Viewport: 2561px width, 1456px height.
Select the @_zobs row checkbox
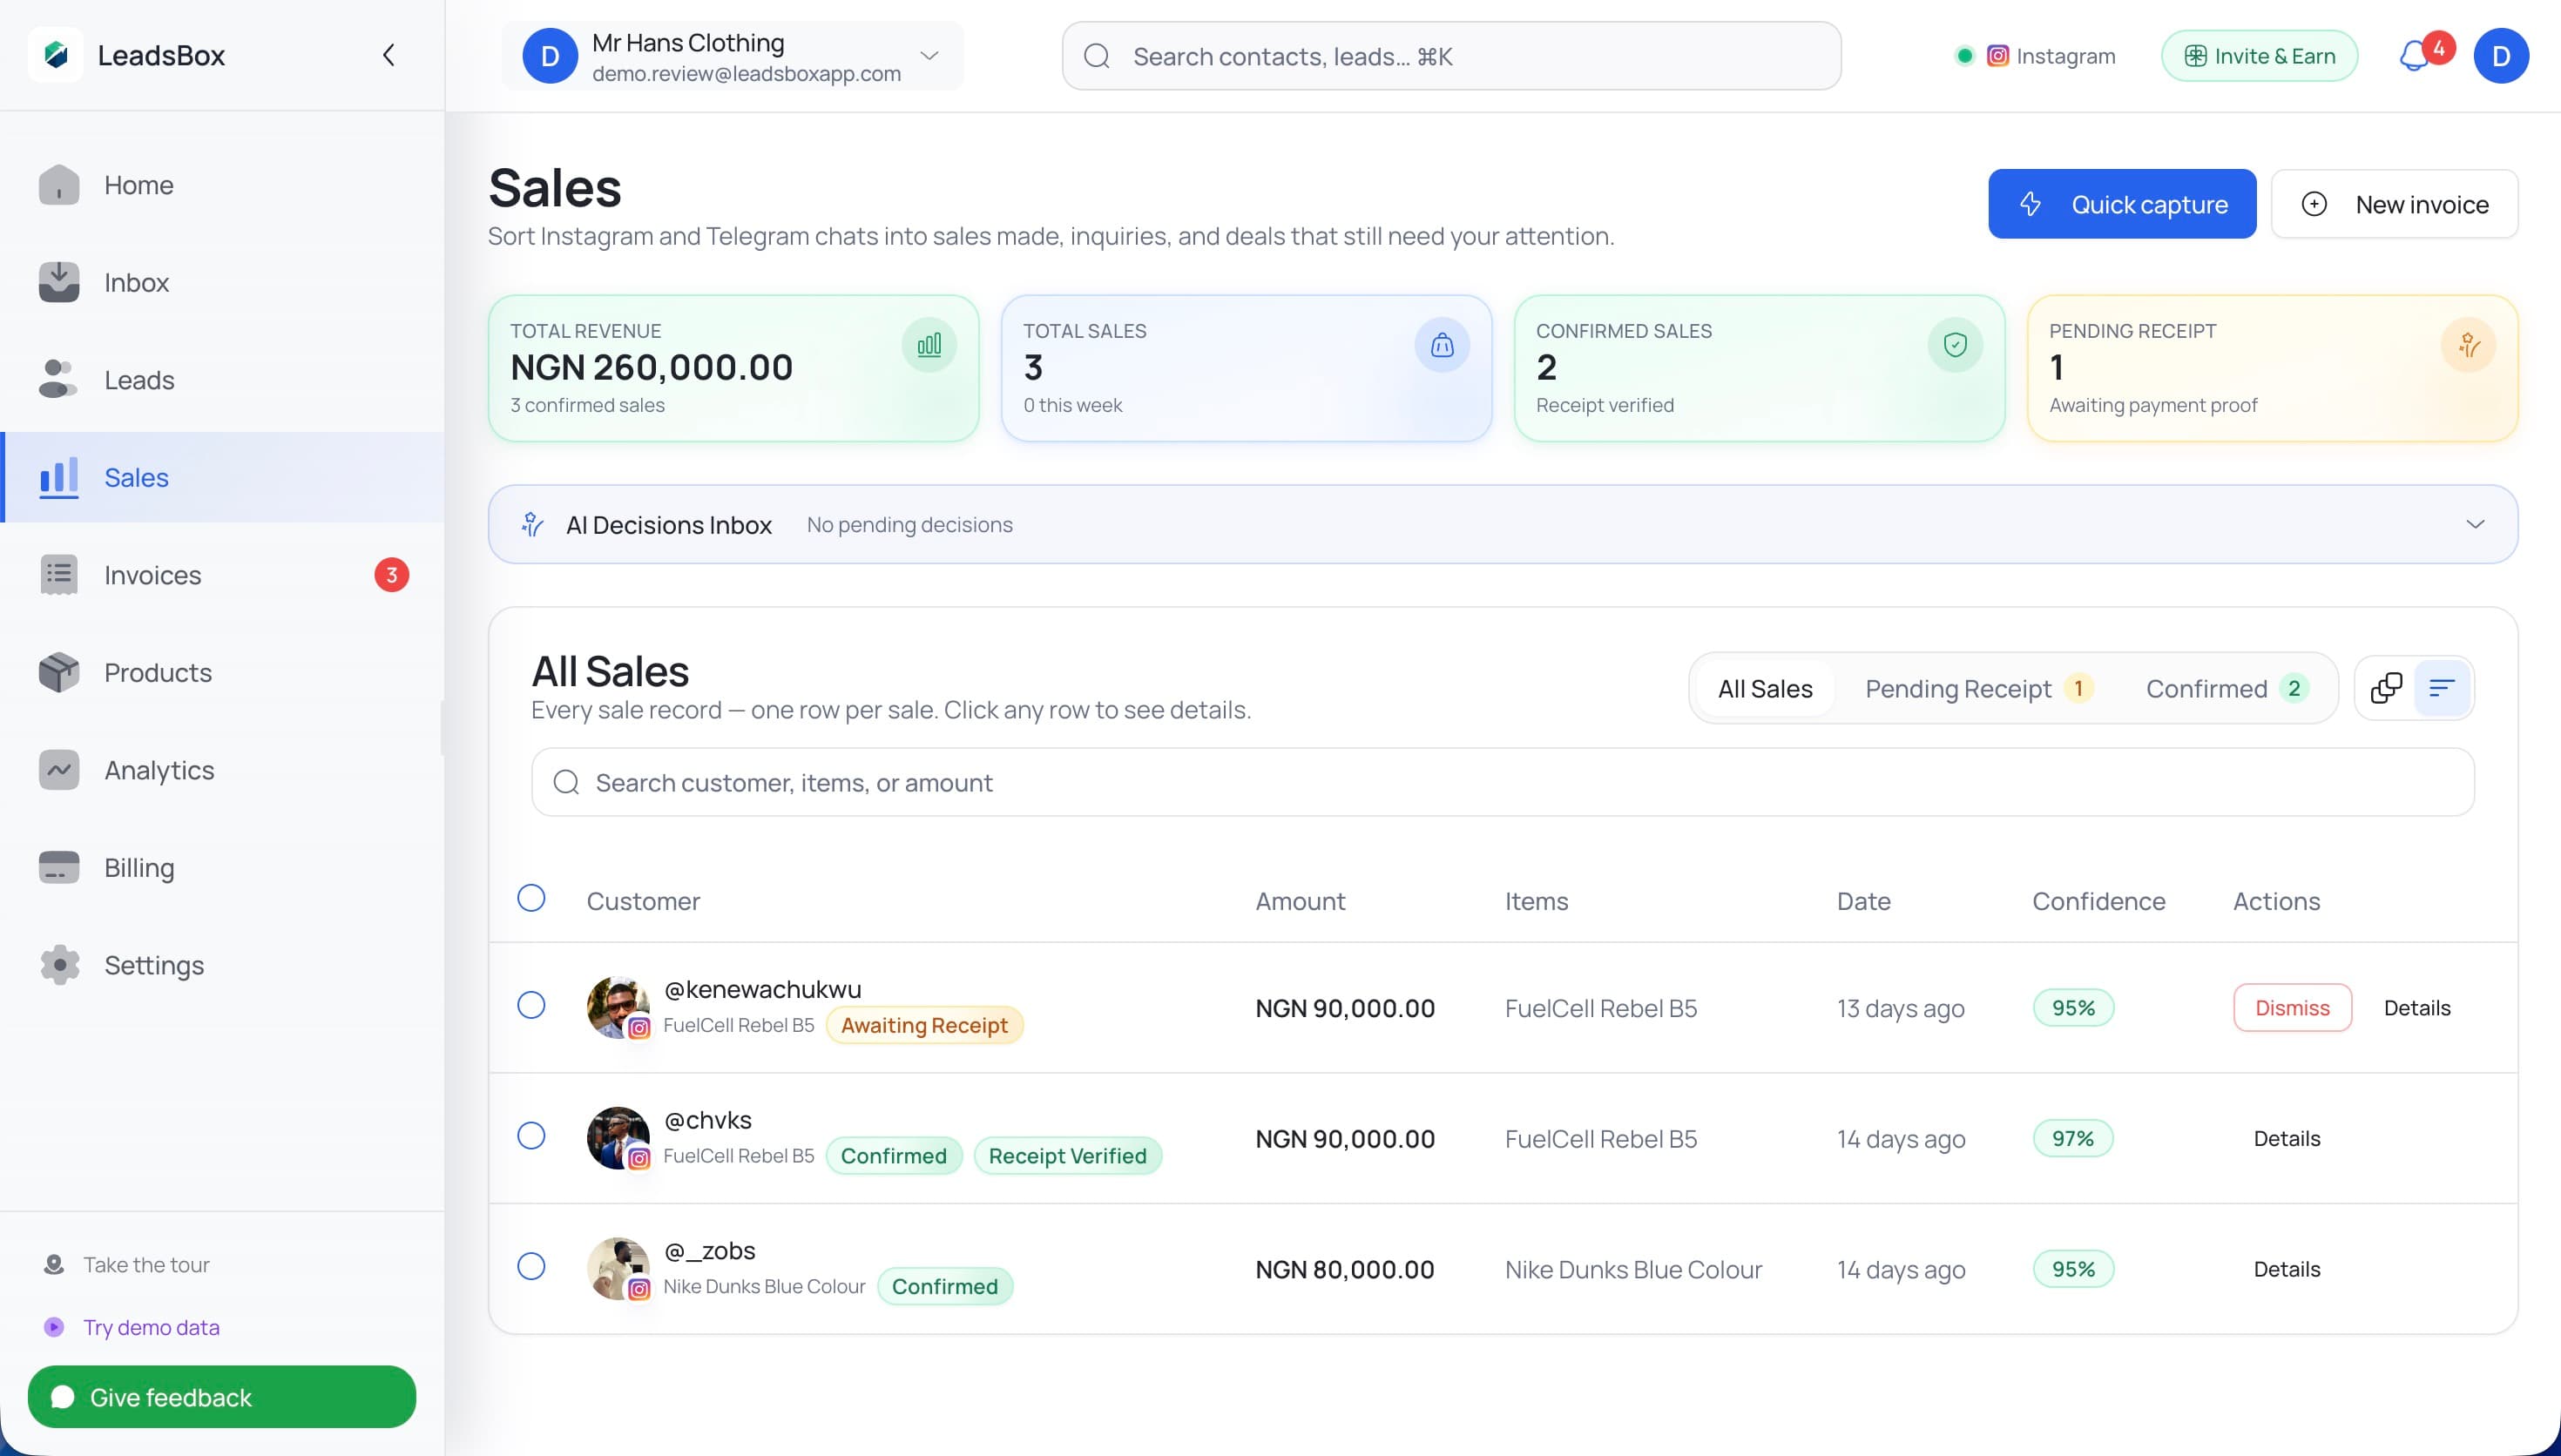click(x=531, y=1267)
